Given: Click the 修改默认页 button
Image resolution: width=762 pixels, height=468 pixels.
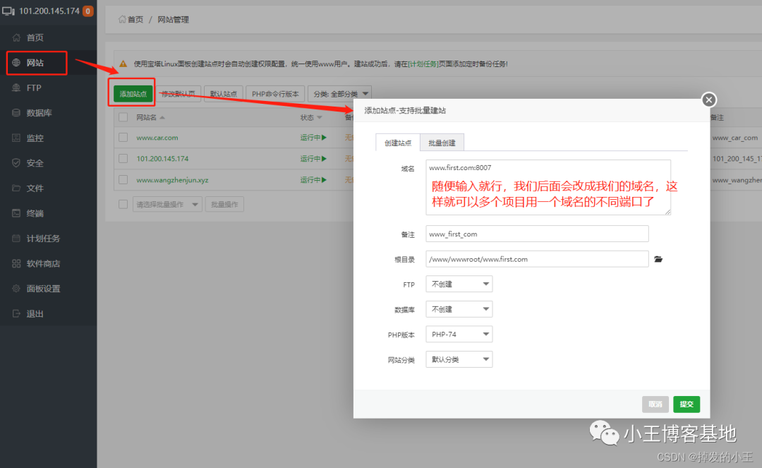Looking at the screenshot, I should pyautogui.click(x=179, y=94).
